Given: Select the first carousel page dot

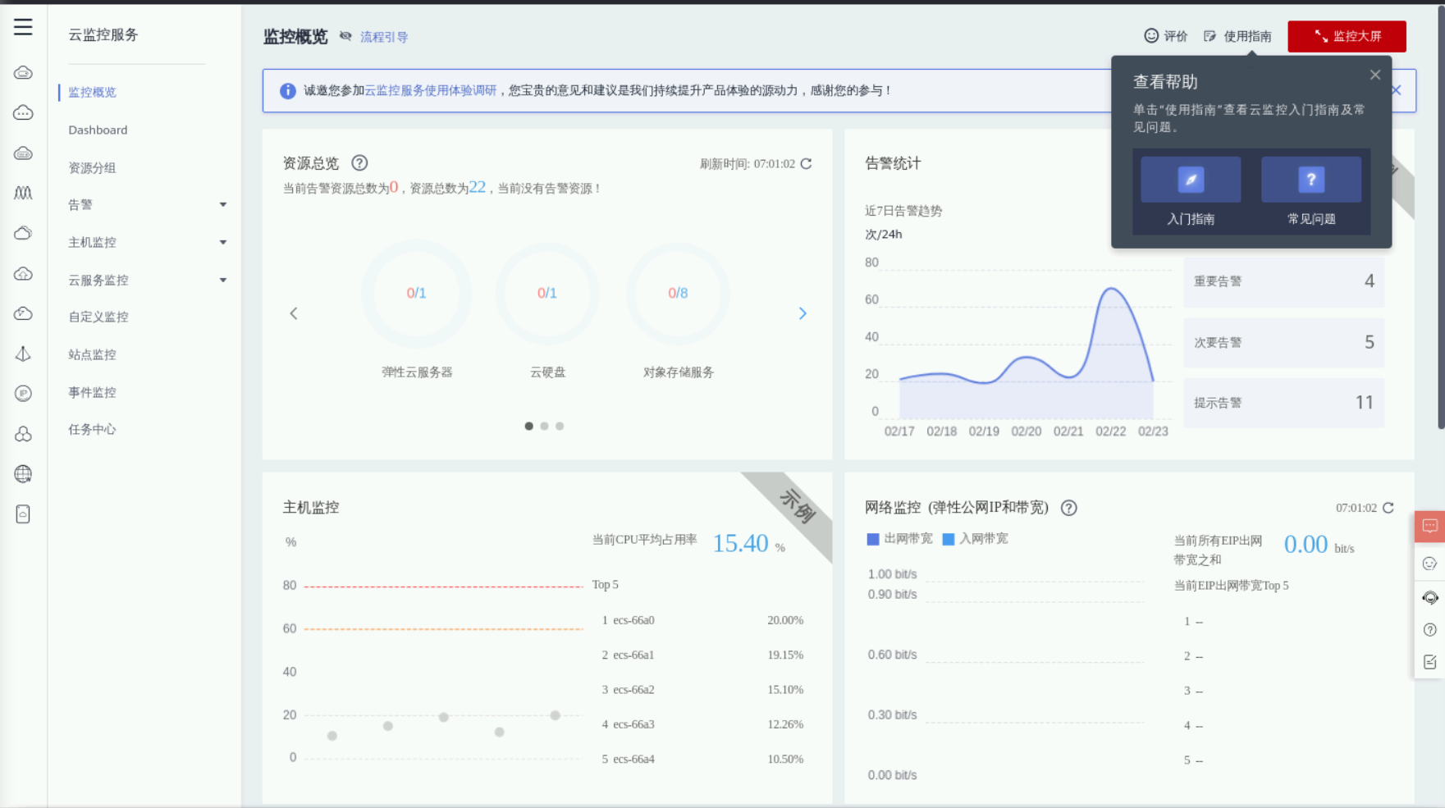Looking at the screenshot, I should point(529,426).
